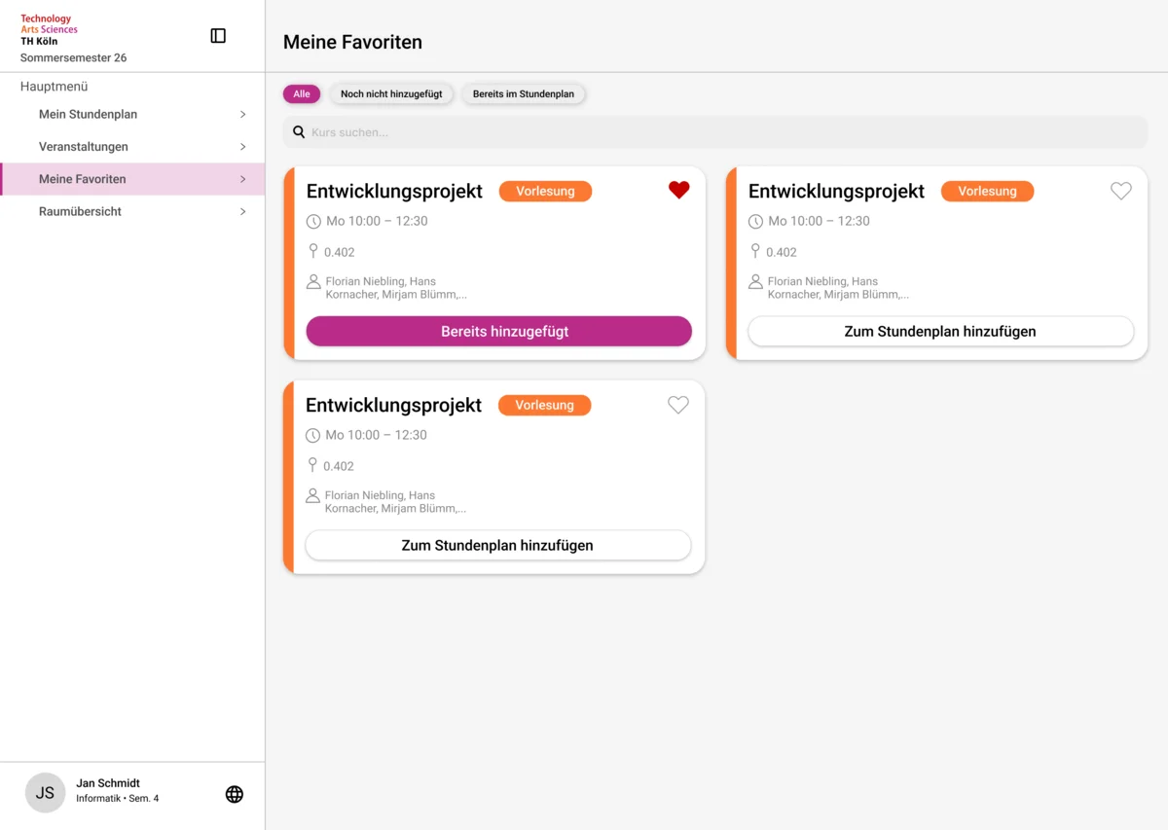Select the "Bereits im Stundenplan" filter
This screenshot has width=1168, height=830.
point(524,94)
